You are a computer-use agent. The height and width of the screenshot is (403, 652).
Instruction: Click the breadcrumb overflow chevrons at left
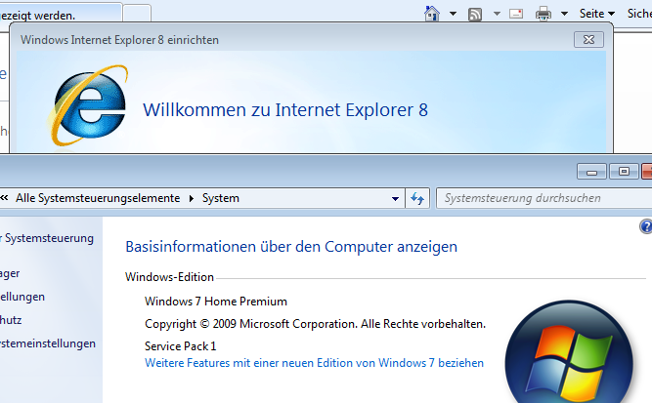point(4,198)
